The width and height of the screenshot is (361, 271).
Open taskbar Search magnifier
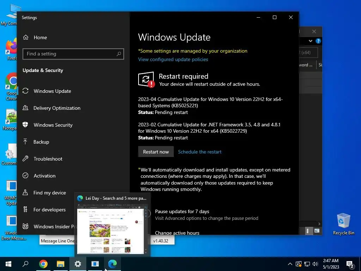click(x=25, y=264)
